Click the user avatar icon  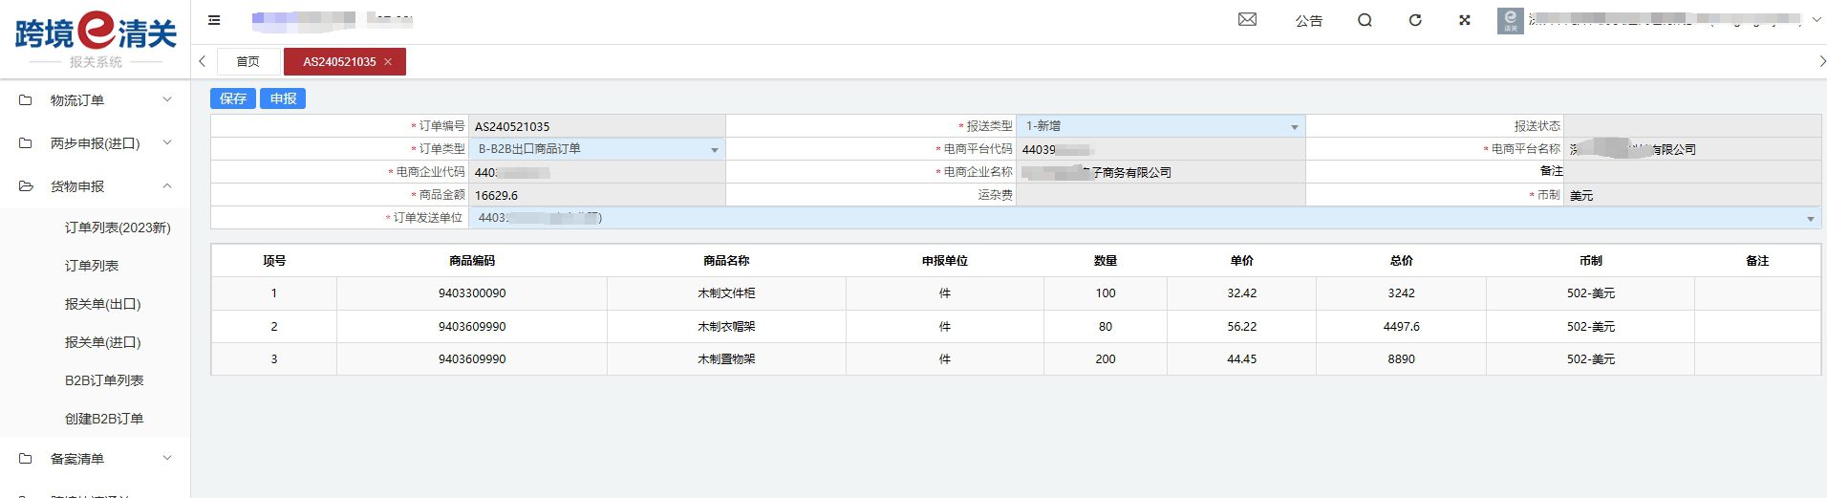(x=1510, y=20)
